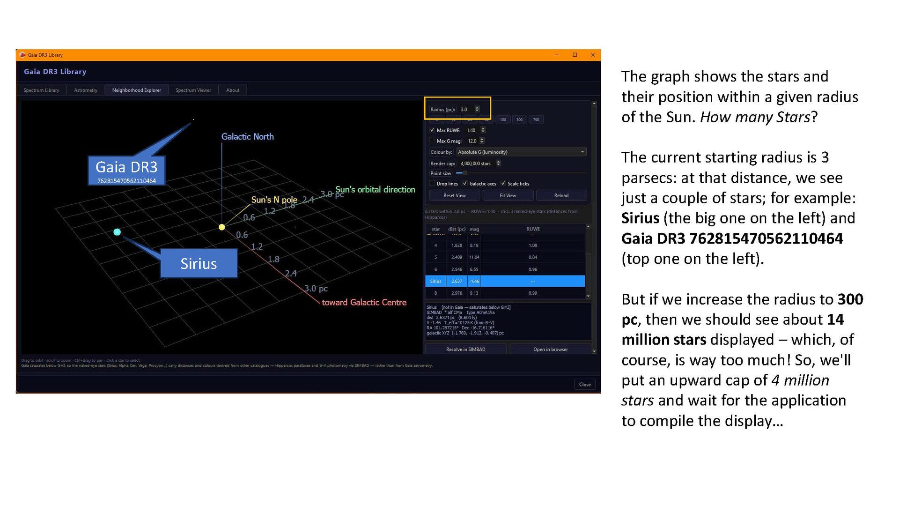899x506 pixels.
Task: Click Open in browser button
Action: pyautogui.click(x=551, y=349)
